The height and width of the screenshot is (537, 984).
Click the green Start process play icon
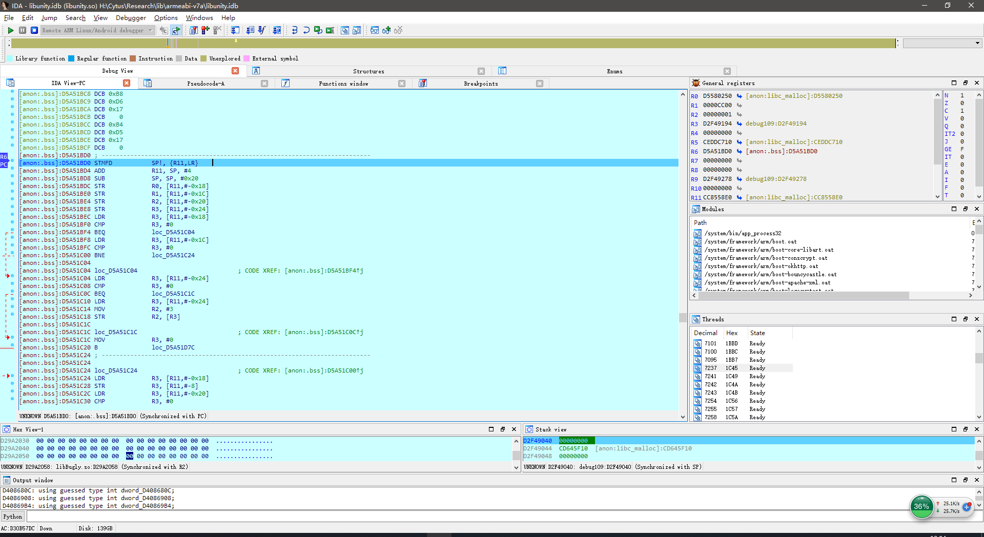tap(10, 30)
